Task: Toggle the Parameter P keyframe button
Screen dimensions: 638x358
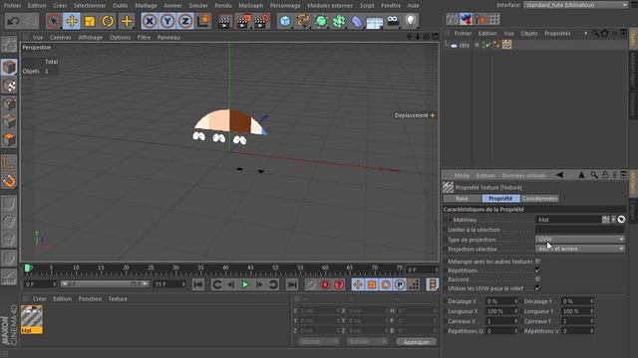Action: click(400, 284)
